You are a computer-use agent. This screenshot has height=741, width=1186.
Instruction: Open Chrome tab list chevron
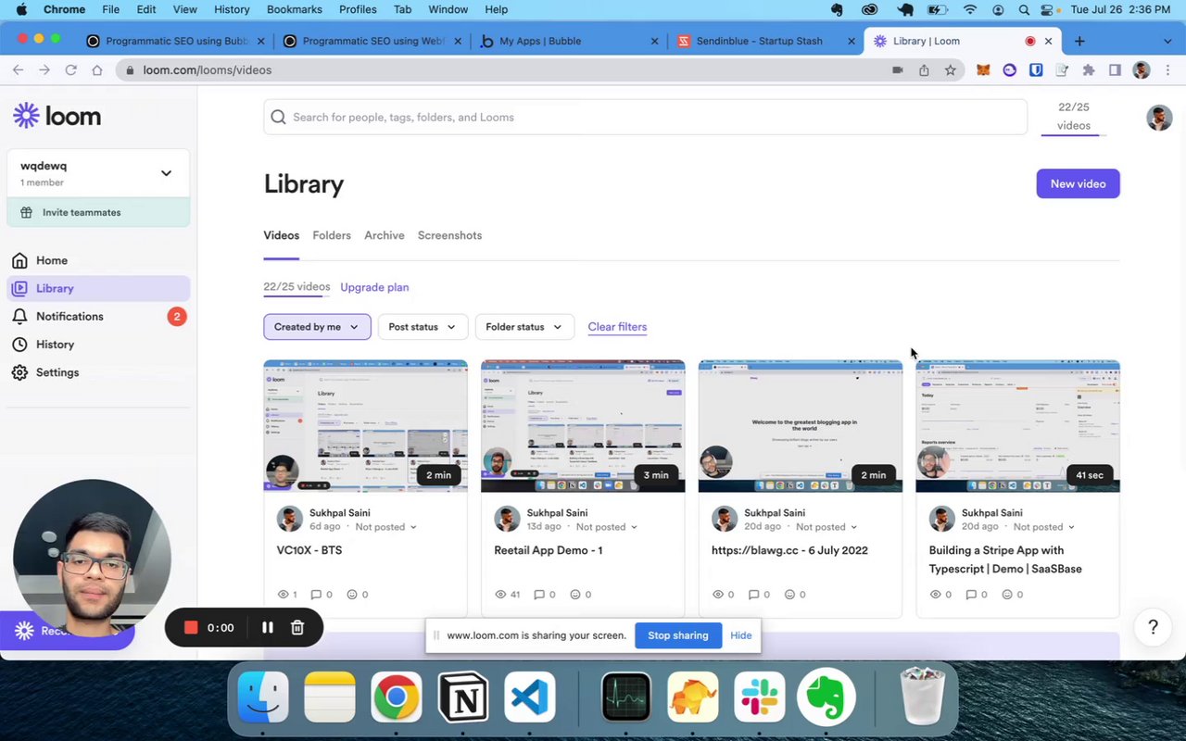coord(1167,41)
